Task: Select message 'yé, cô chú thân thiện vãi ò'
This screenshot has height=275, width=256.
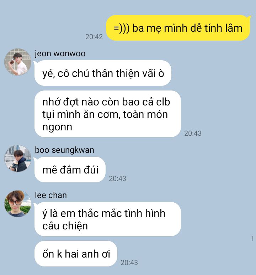Action: (x=103, y=73)
